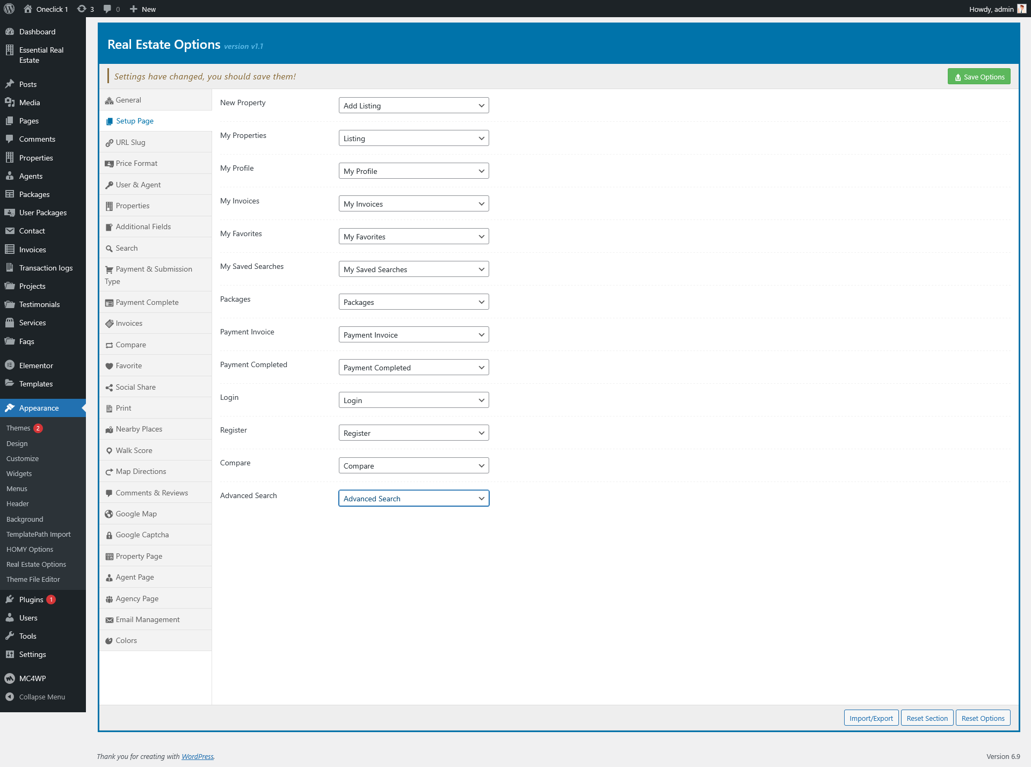Click the Reset Options button
Viewport: 1031px width, 767px height.
[x=983, y=718]
